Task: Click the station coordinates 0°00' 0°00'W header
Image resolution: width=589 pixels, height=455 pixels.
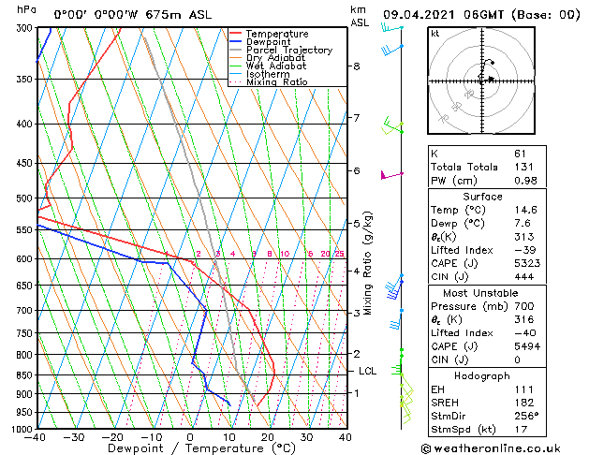Action: click(96, 15)
